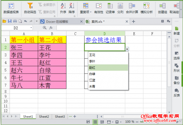Screen dimensions: 183x125
Task: Select cell A1 第一小组
Action: coord(24,40)
